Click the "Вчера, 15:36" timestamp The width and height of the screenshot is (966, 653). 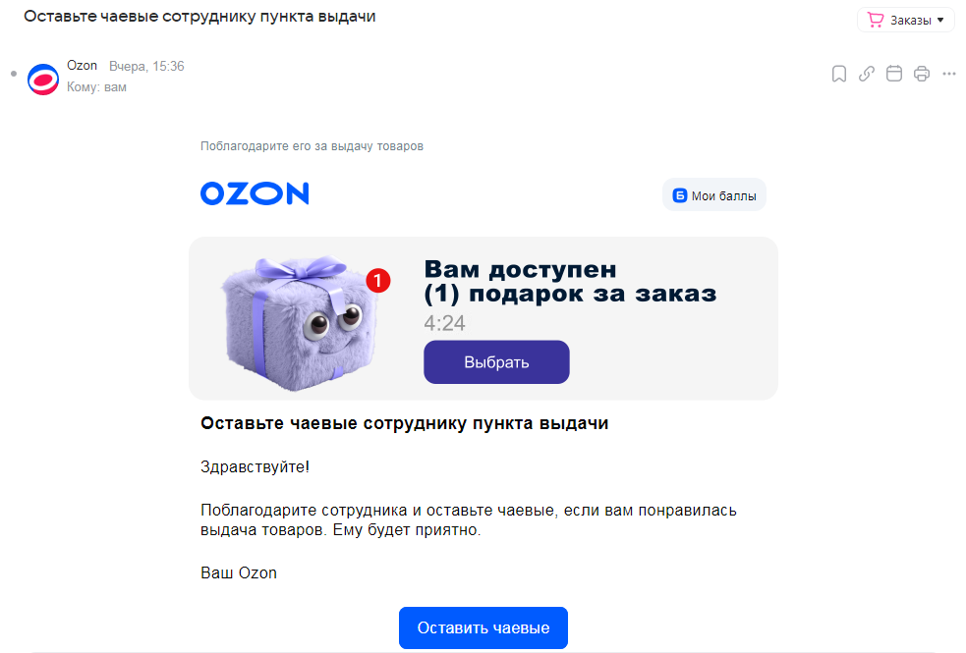pyautogui.click(x=146, y=66)
